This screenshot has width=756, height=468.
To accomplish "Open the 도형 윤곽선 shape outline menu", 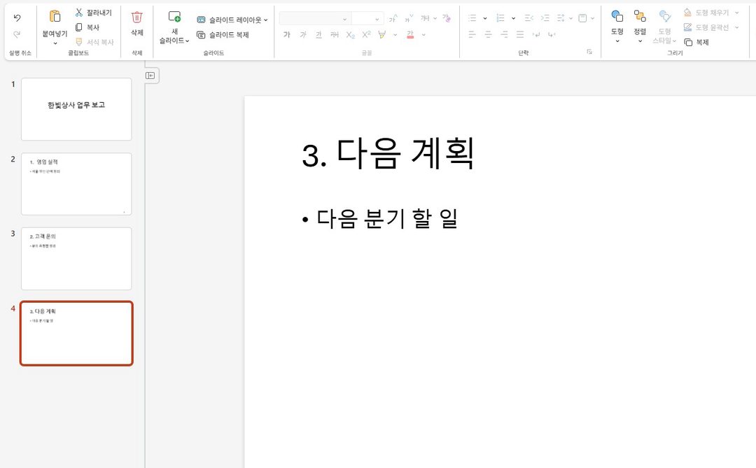I will (x=711, y=27).
